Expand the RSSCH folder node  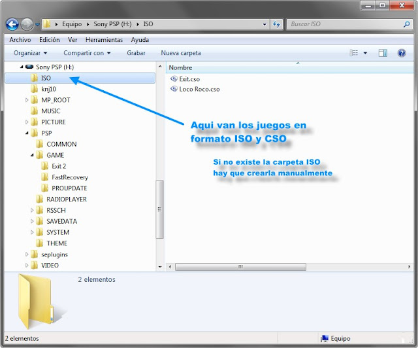point(32,210)
